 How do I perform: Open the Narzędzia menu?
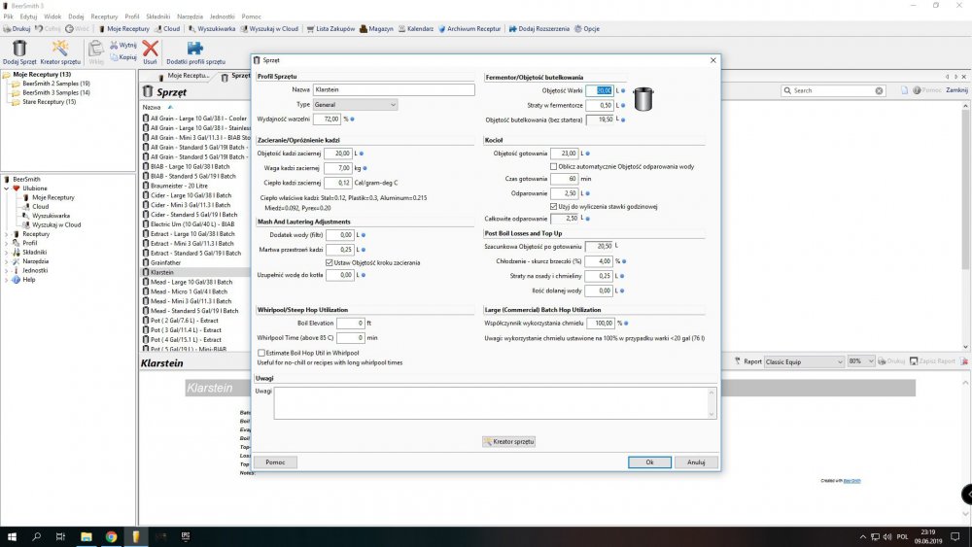pyautogui.click(x=190, y=17)
